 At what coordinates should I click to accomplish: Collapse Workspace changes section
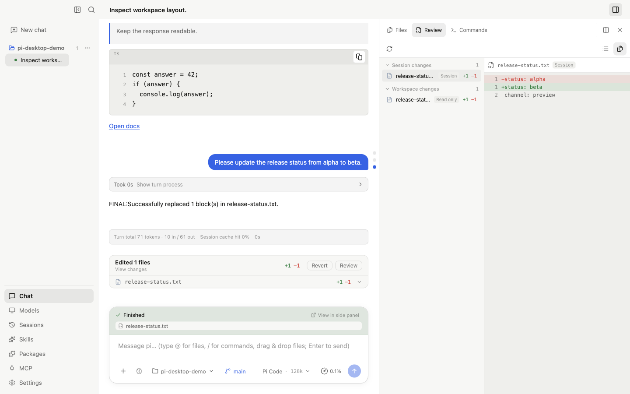click(431, 89)
